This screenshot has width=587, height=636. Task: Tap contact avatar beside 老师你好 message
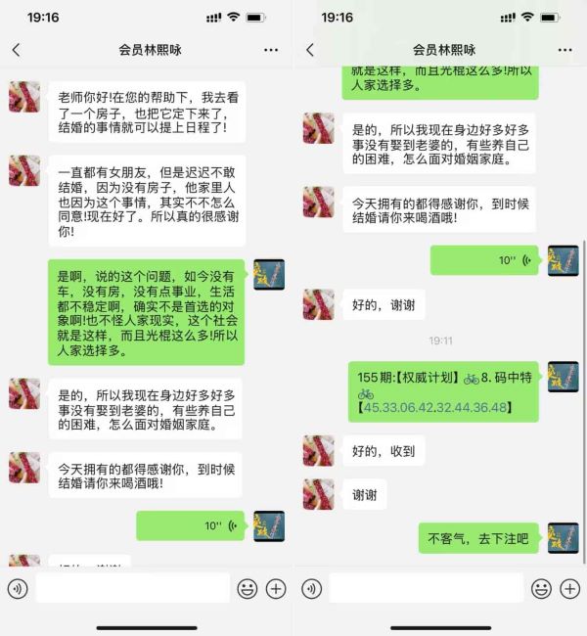(x=24, y=97)
